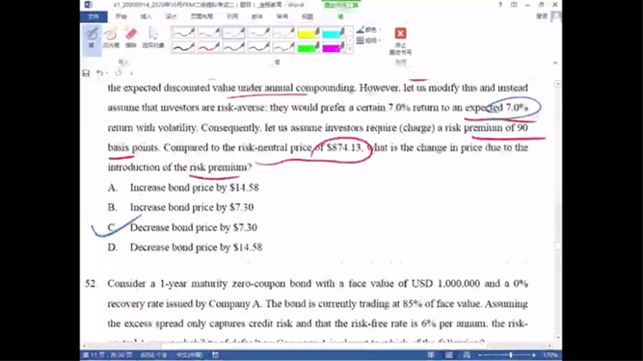The image size is (643, 361).
Task: Switch to Read Mode view in status bar
Action: pos(431,355)
